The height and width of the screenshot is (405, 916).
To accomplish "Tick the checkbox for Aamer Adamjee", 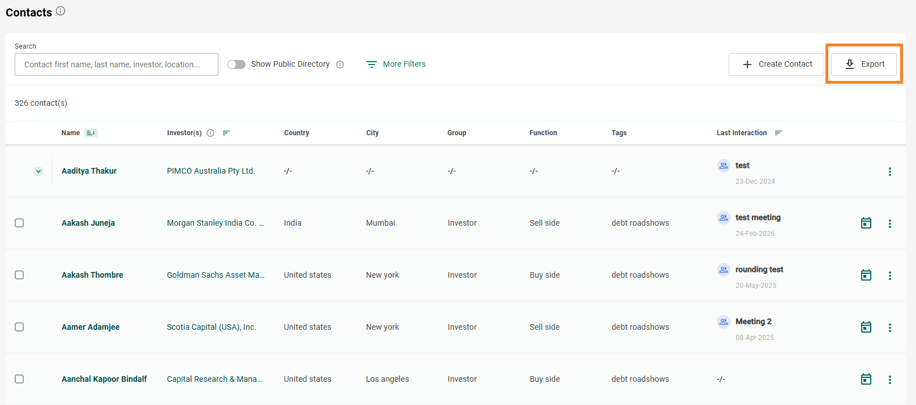I will click(19, 327).
